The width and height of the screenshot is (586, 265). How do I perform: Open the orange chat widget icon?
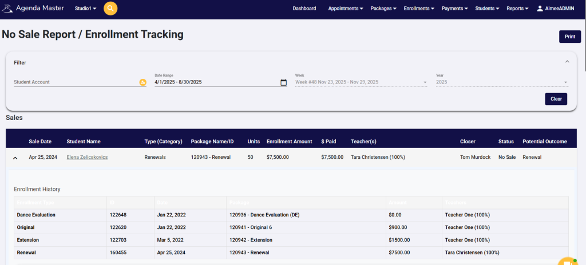pyautogui.click(x=568, y=261)
